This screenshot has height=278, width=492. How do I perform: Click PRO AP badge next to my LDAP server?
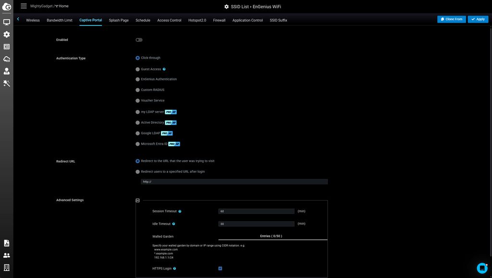coord(171,112)
